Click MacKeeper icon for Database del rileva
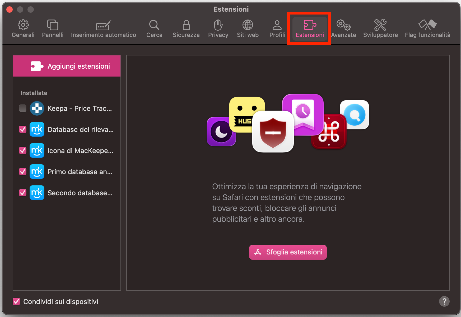The height and width of the screenshot is (317, 461). [37, 130]
